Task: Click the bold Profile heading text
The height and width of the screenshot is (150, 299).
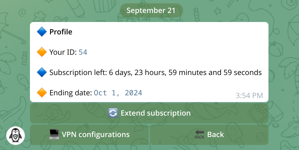Action: pos(61,32)
